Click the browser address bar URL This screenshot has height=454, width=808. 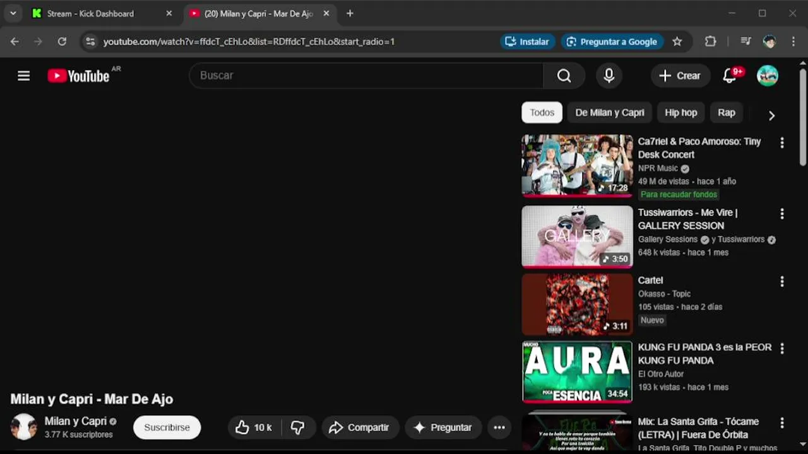[x=249, y=42]
